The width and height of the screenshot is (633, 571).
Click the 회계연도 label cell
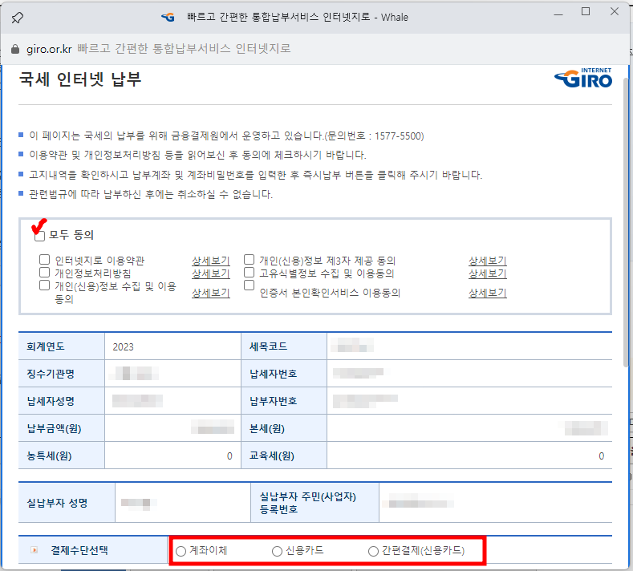coord(61,346)
